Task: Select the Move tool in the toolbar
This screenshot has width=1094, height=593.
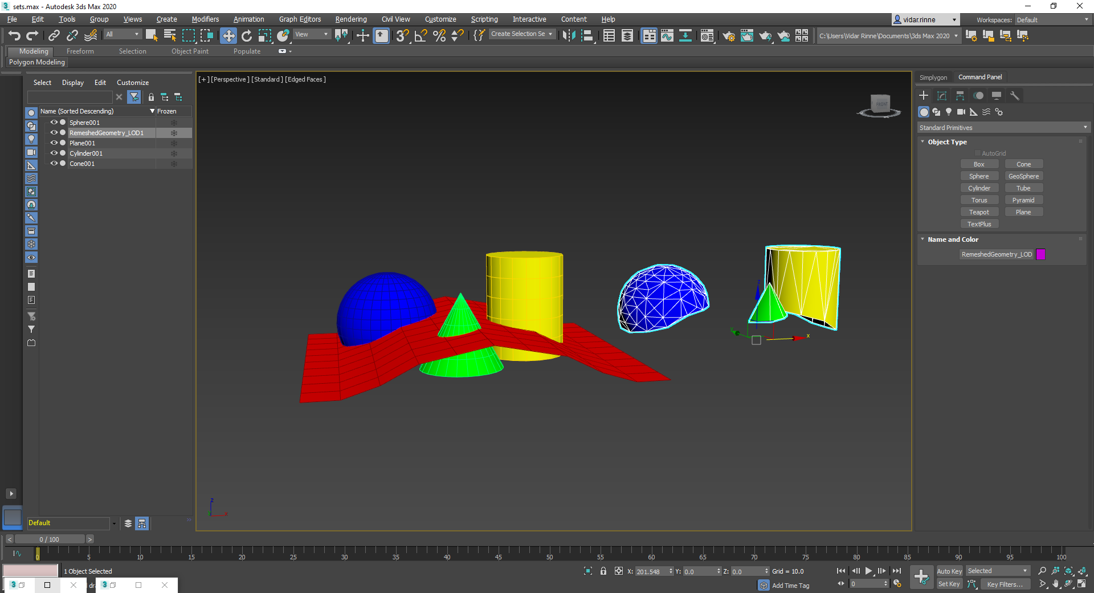Action: click(228, 35)
